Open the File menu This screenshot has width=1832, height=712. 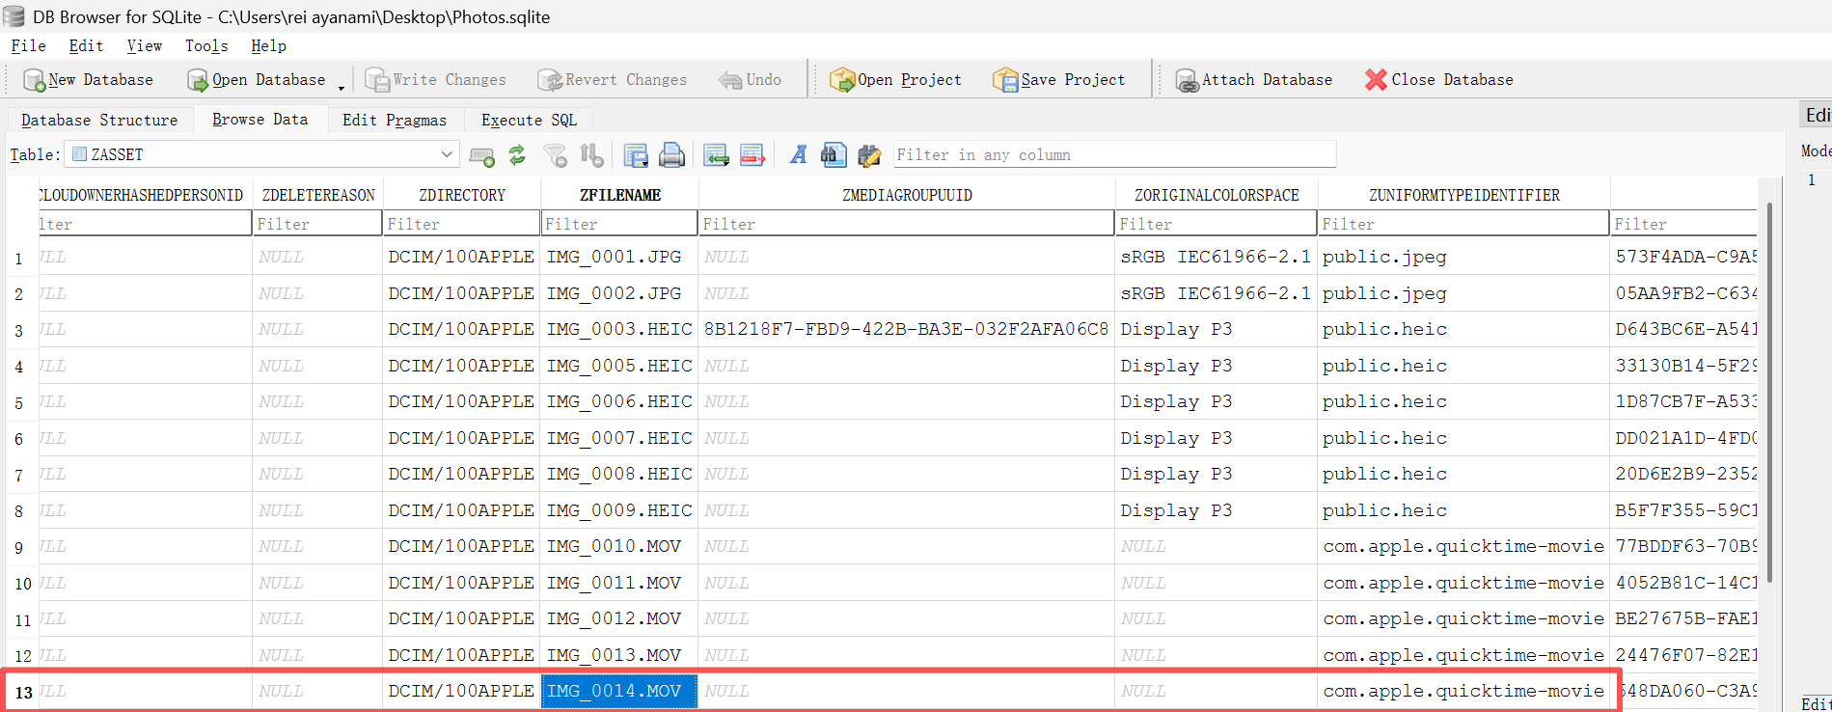tap(29, 46)
